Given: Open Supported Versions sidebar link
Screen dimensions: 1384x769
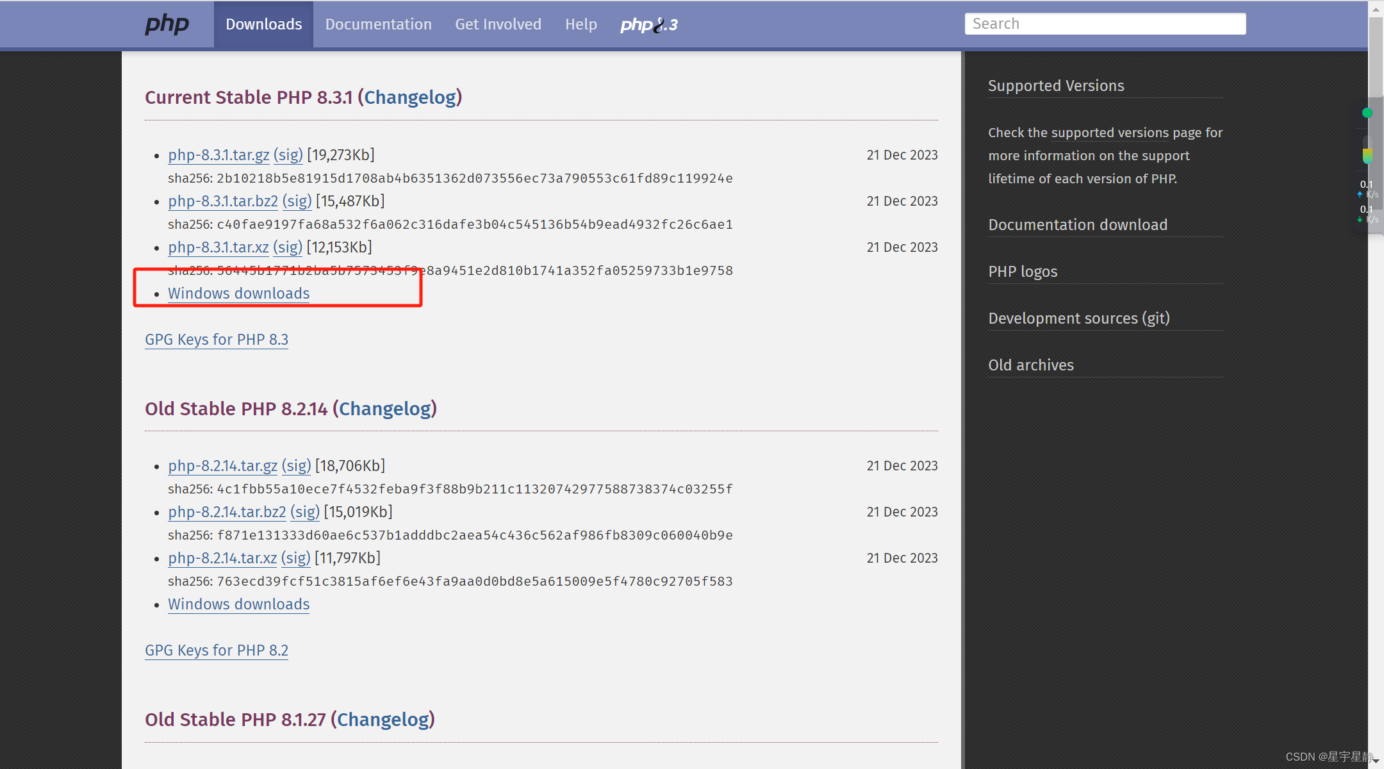Looking at the screenshot, I should click(1056, 86).
